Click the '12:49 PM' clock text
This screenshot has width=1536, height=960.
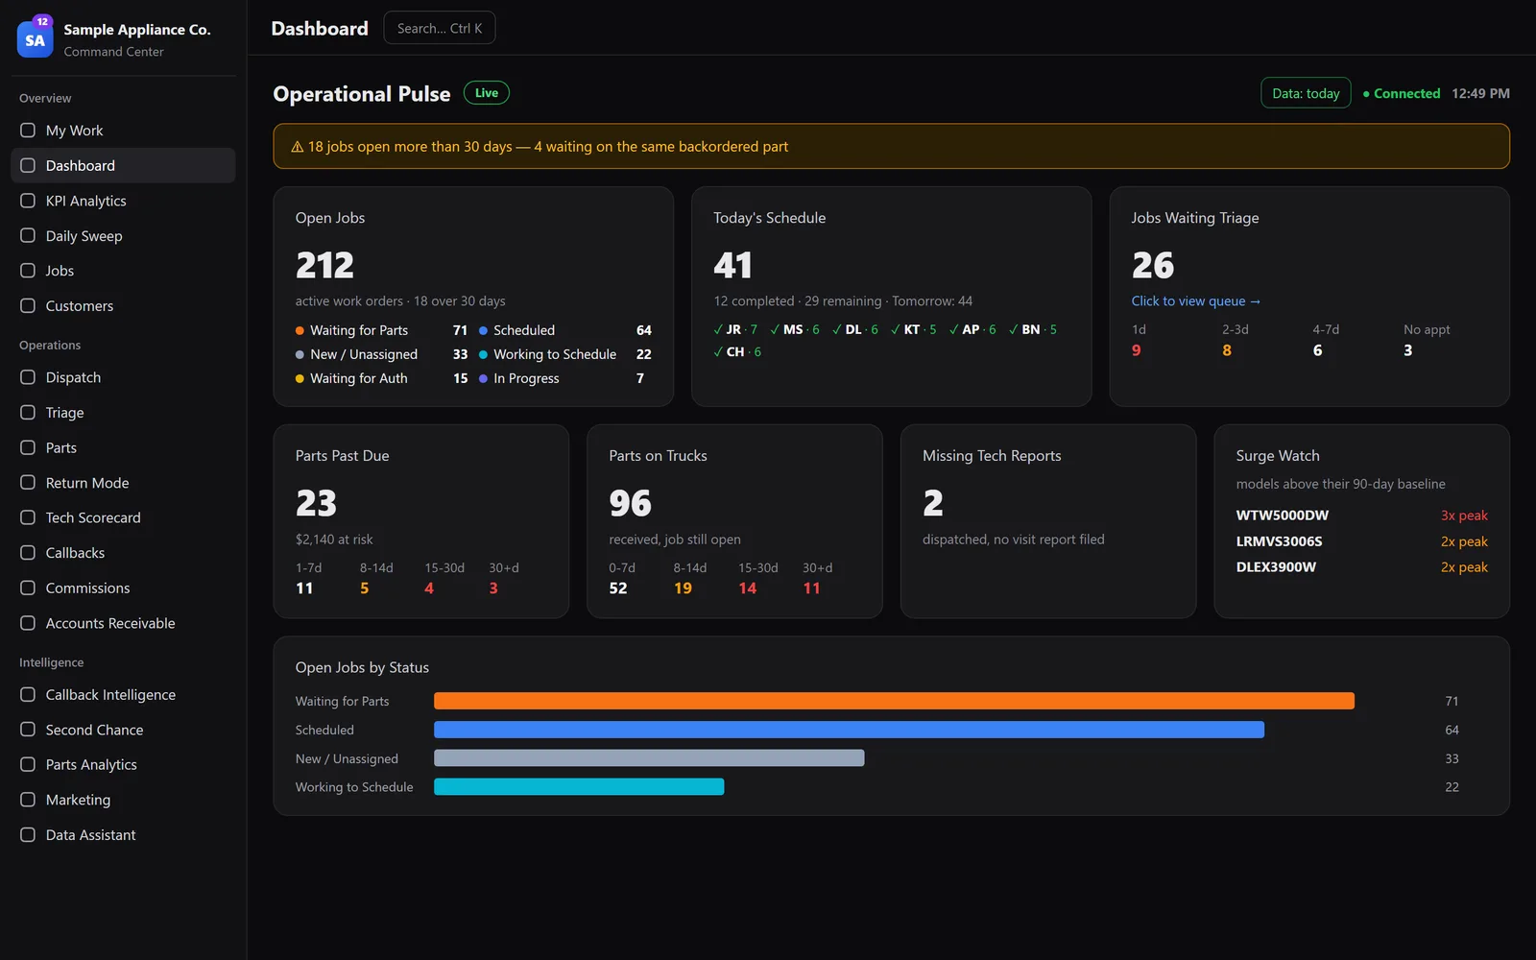1480,93
